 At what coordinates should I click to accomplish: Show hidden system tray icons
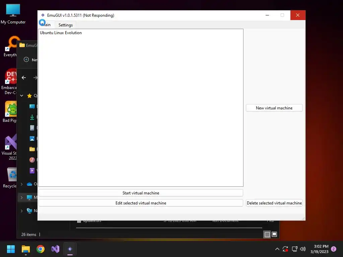point(277,249)
